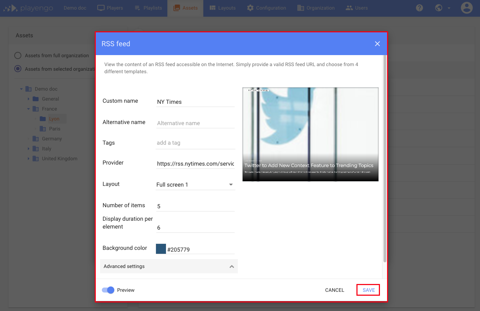Click the Number of items field
Image resolution: width=480 pixels, height=311 pixels.
click(195, 206)
